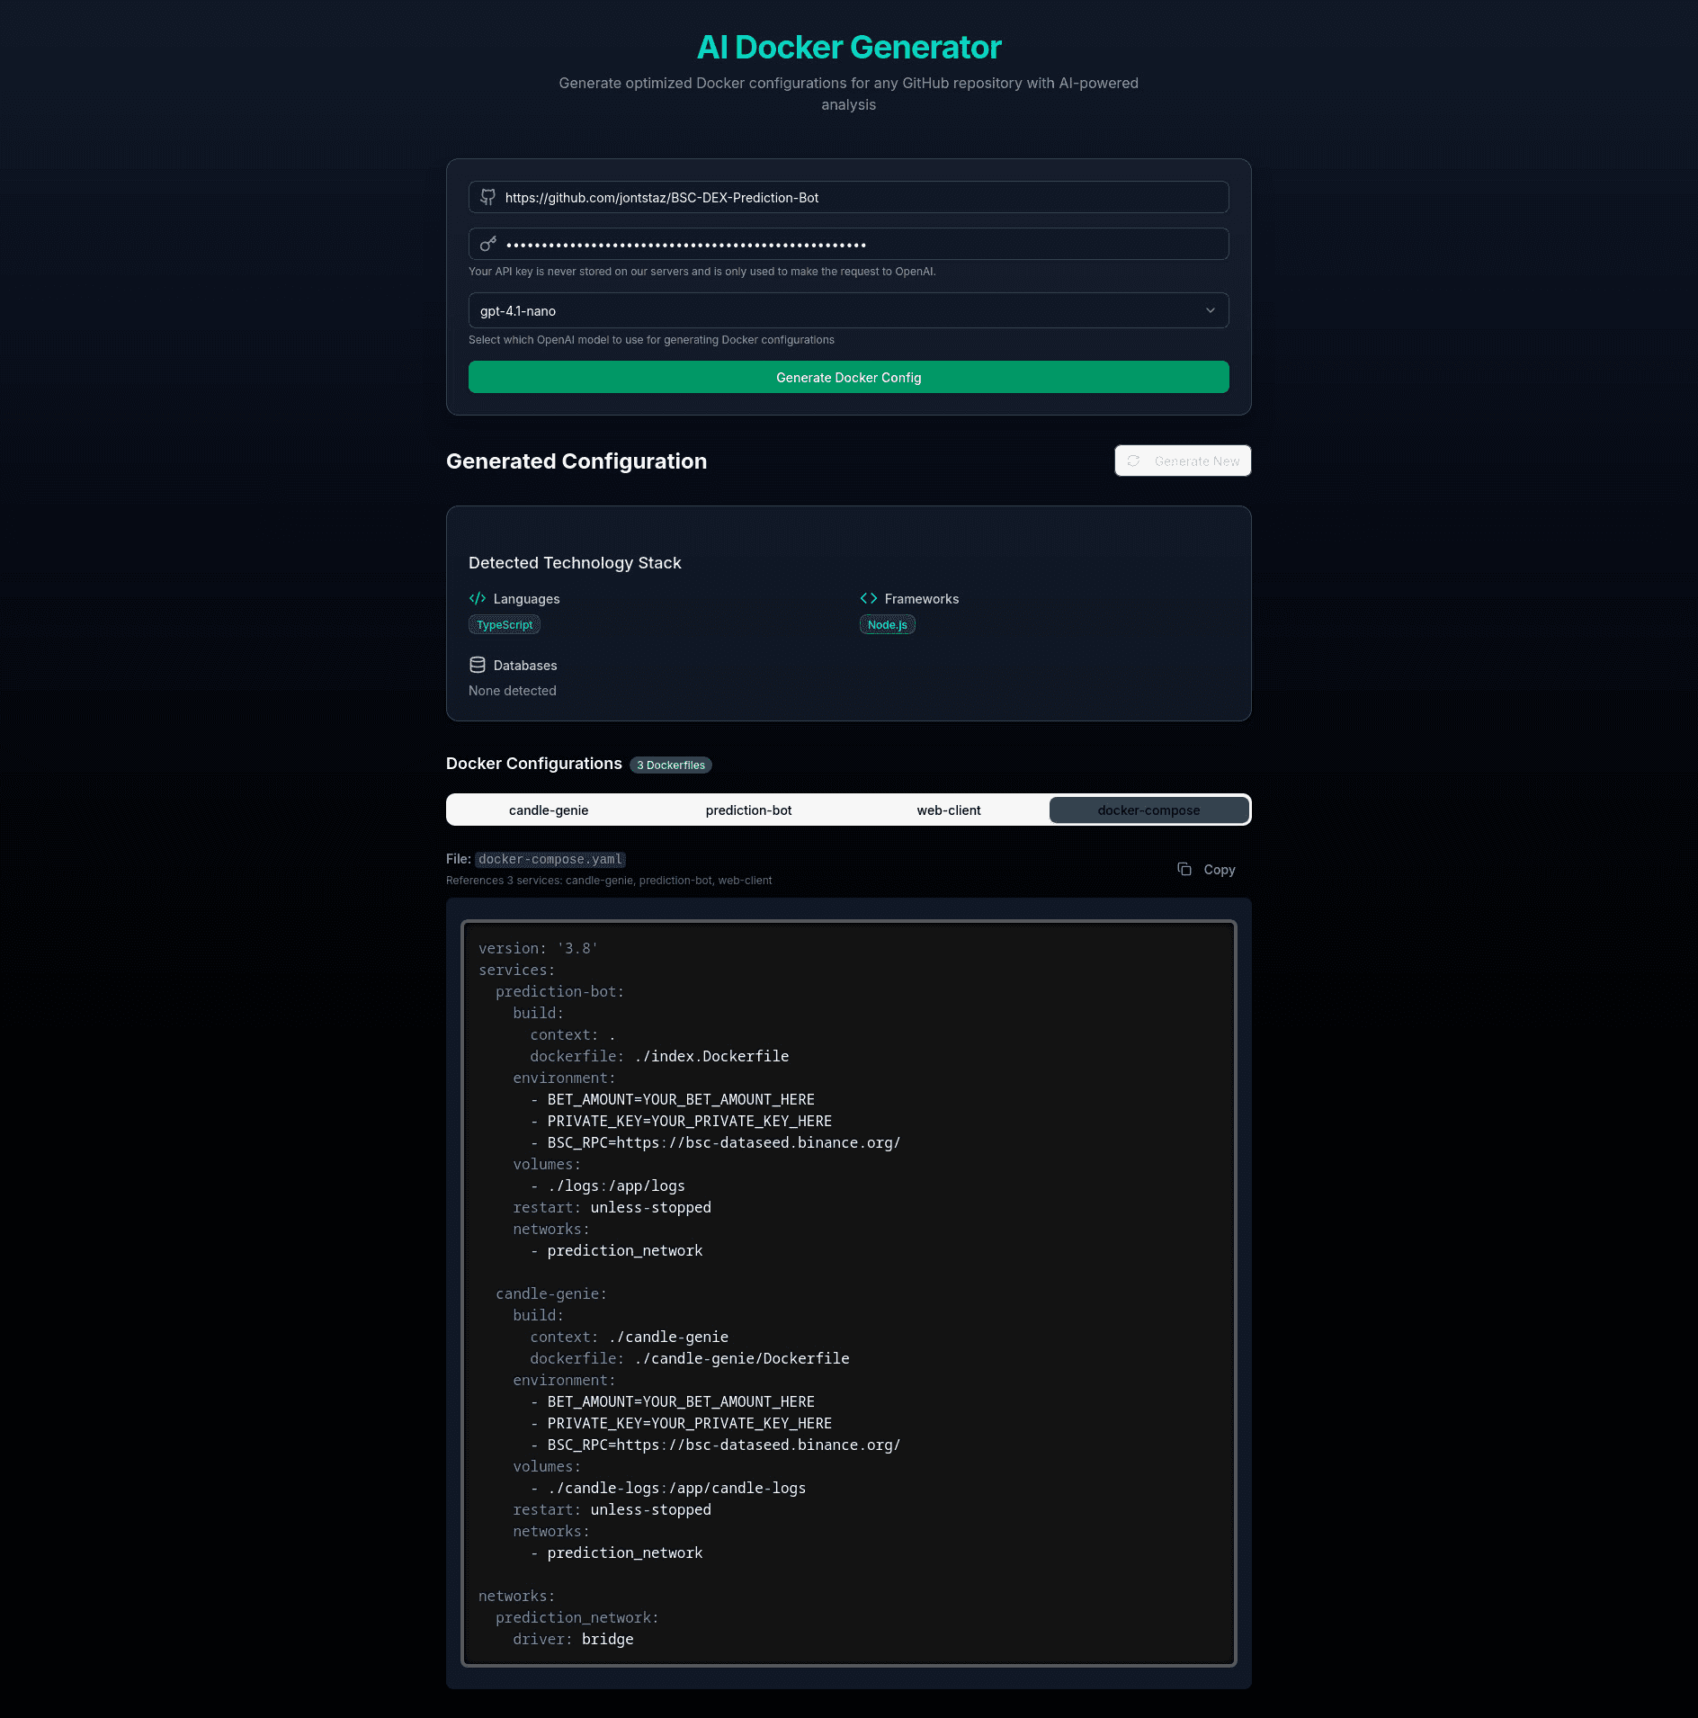1698x1718 pixels.
Task: Click the key icon in API key field
Action: click(x=487, y=244)
